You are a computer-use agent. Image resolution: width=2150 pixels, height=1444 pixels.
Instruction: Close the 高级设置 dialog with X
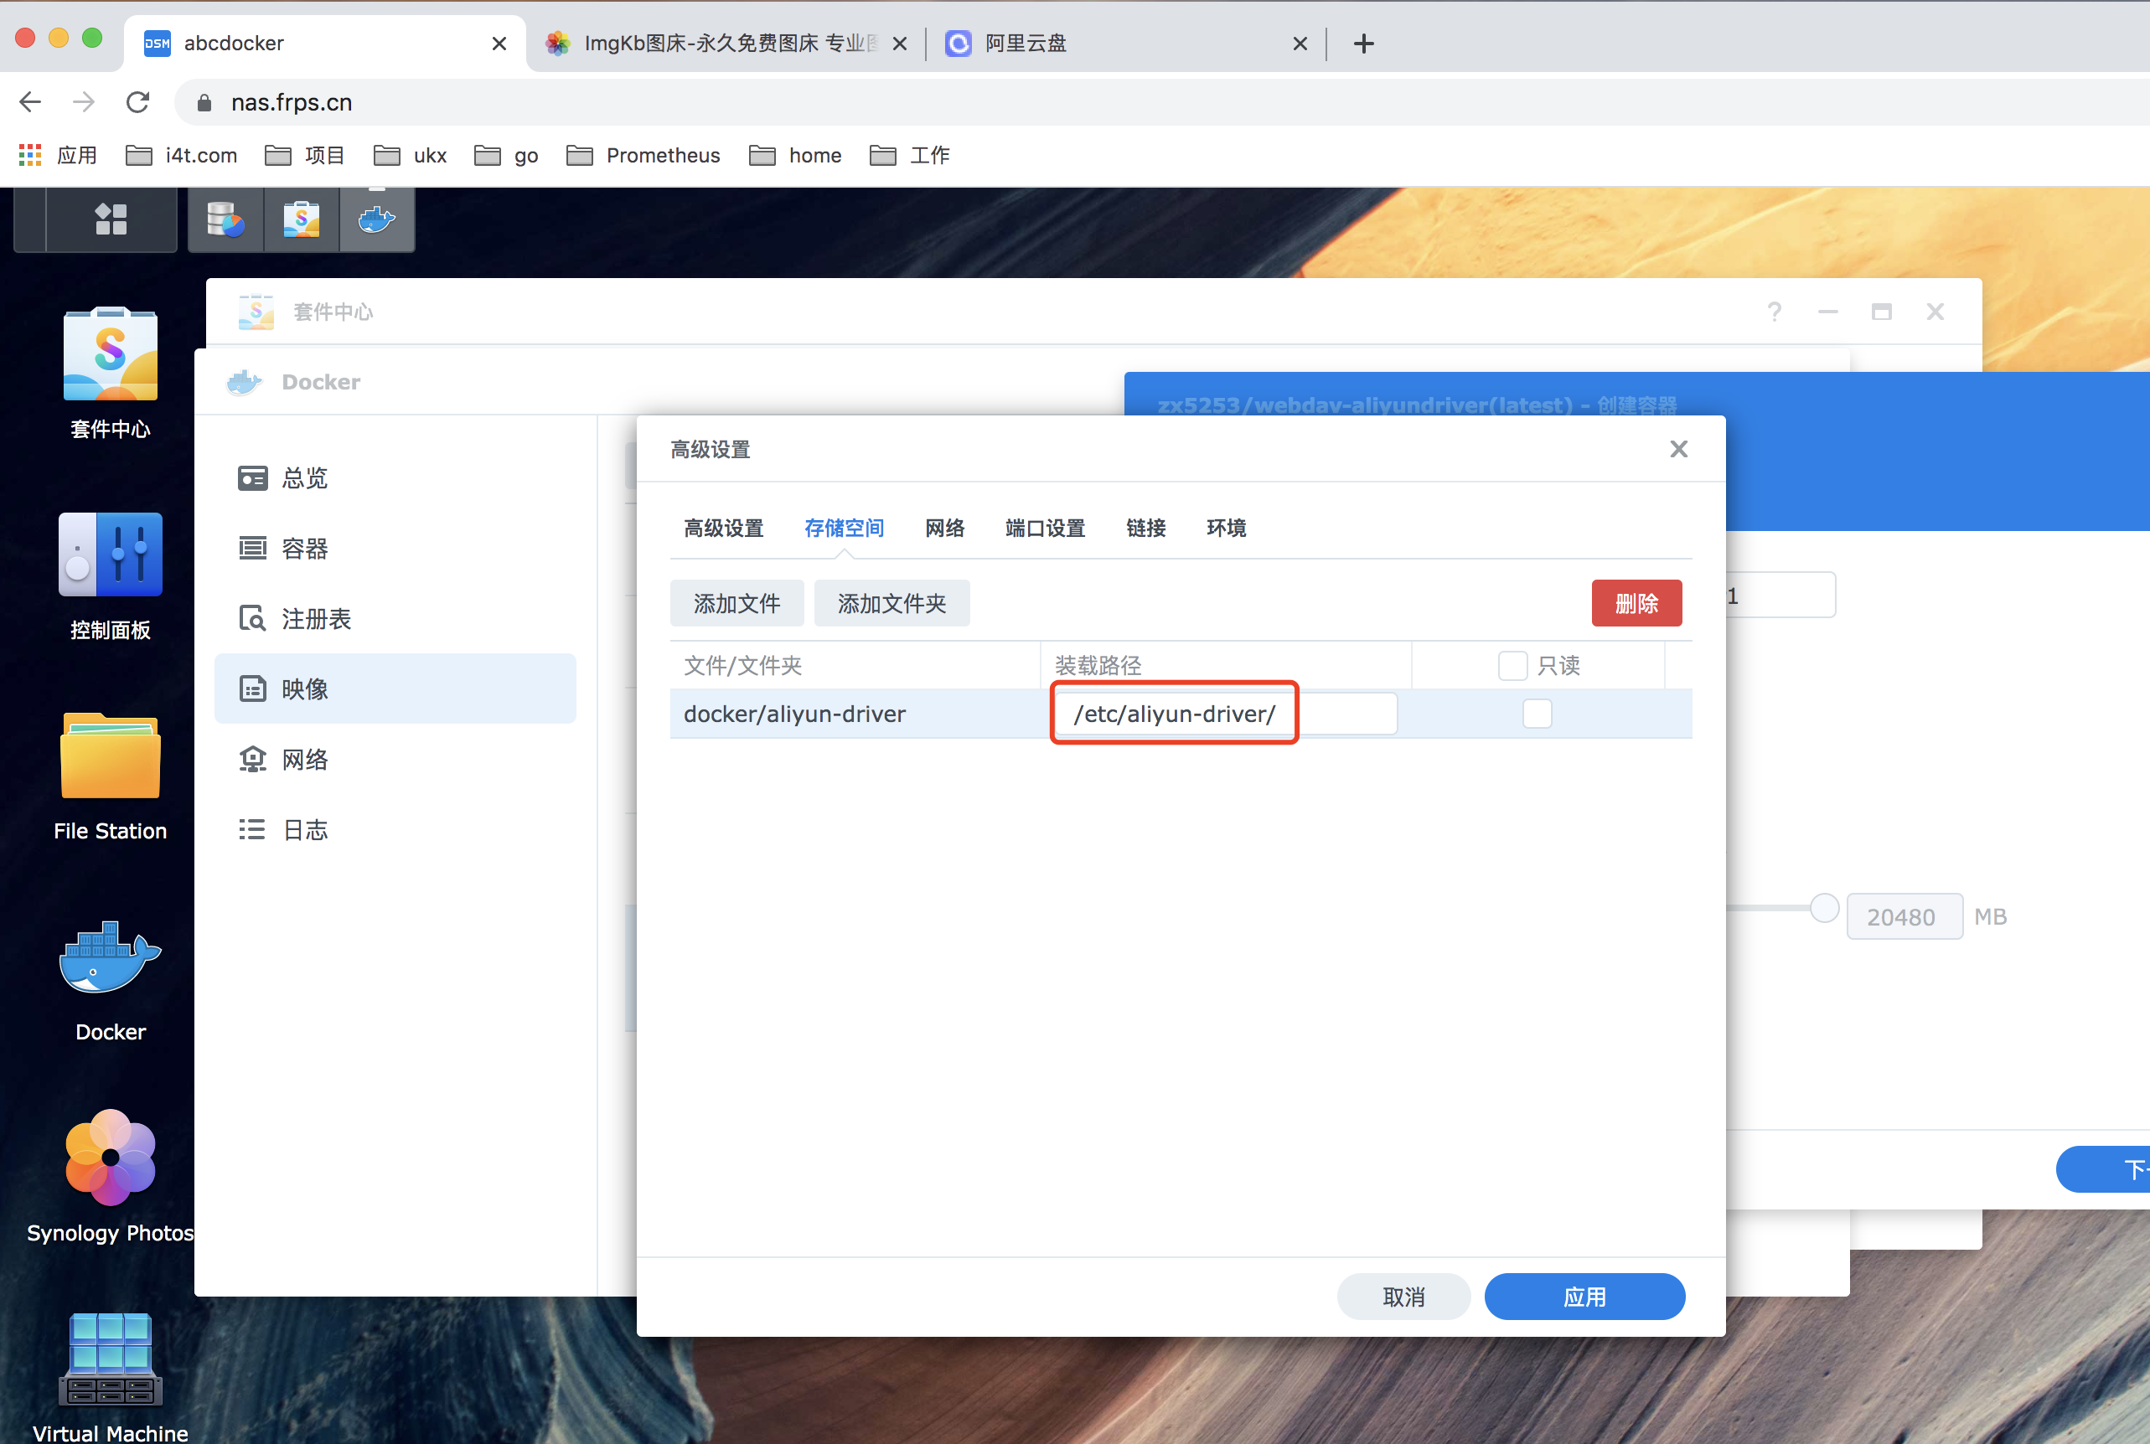(x=1678, y=450)
